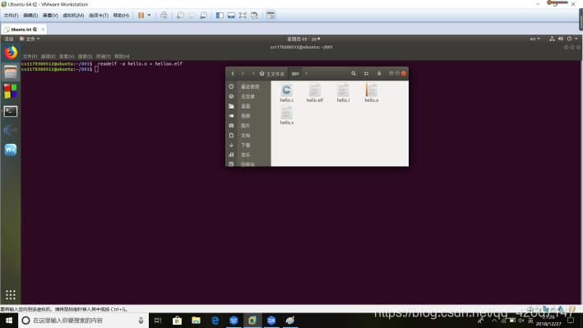This screenshot has width=583, height=328.
Task: Open 下载 in Files sidebar
Action: coord(248,145)
